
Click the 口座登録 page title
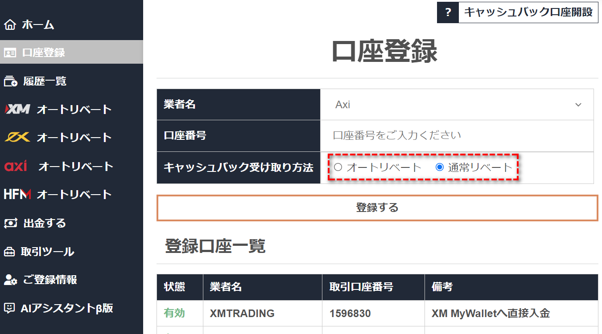385,52
